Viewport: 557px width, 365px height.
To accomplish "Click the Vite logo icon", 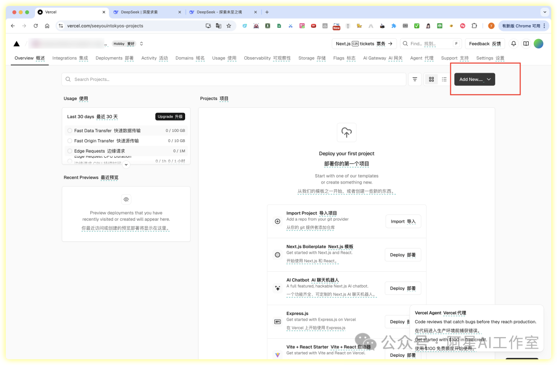I will point(277,355).
